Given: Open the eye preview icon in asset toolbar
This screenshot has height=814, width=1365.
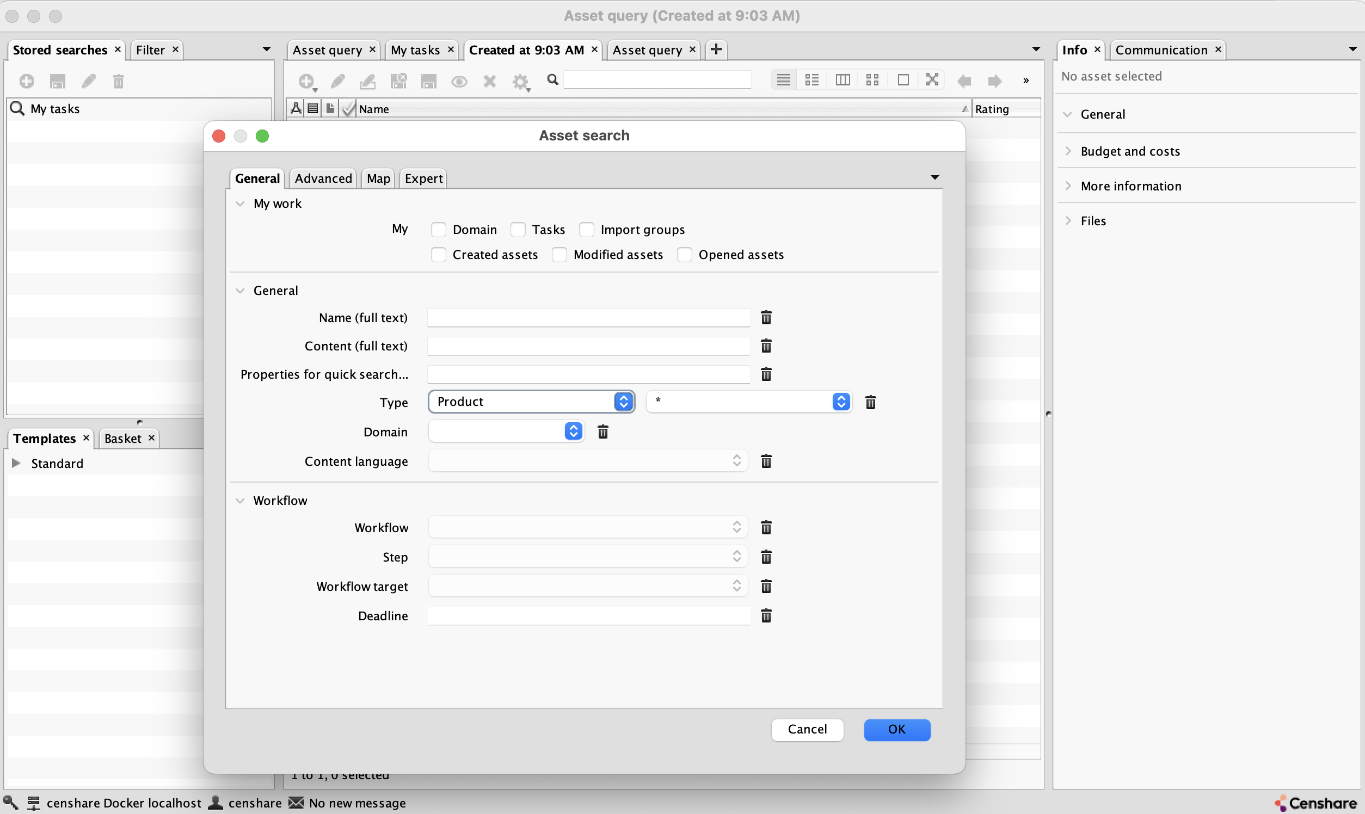Looking at the screenshot, I should (459, 81).
